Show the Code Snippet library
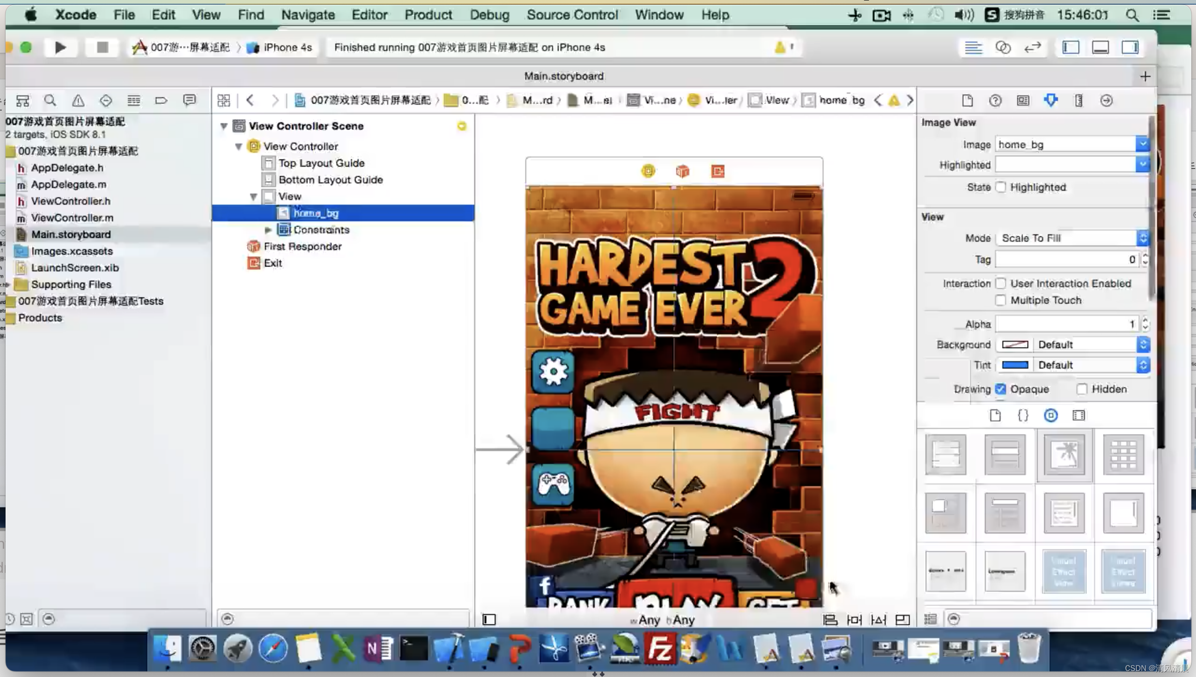Viewport: 1196px width, 677px height. 1023,415
